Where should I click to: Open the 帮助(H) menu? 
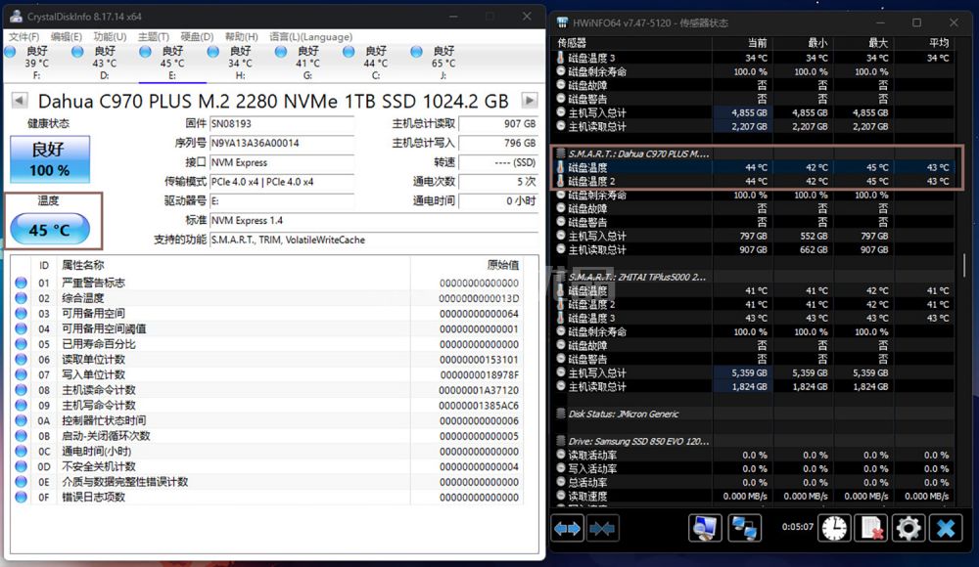tap(241, 37)
